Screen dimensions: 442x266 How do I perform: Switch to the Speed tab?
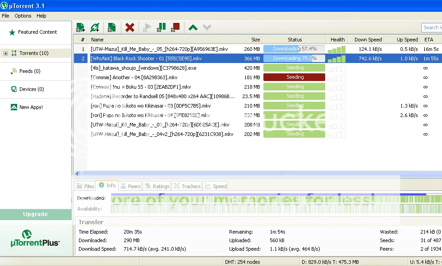point(216,186)
